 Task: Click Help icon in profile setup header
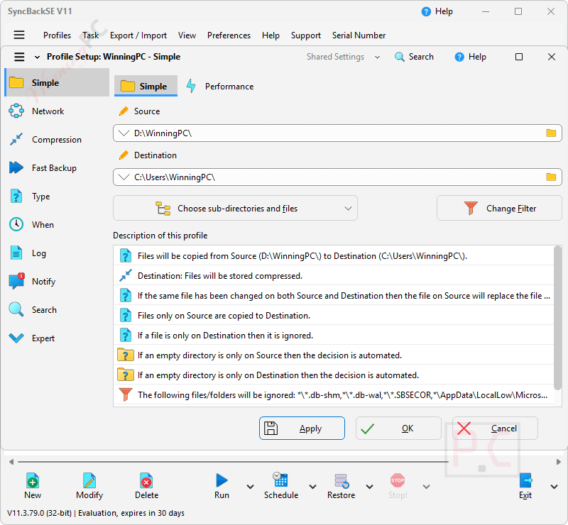(459, 57)
